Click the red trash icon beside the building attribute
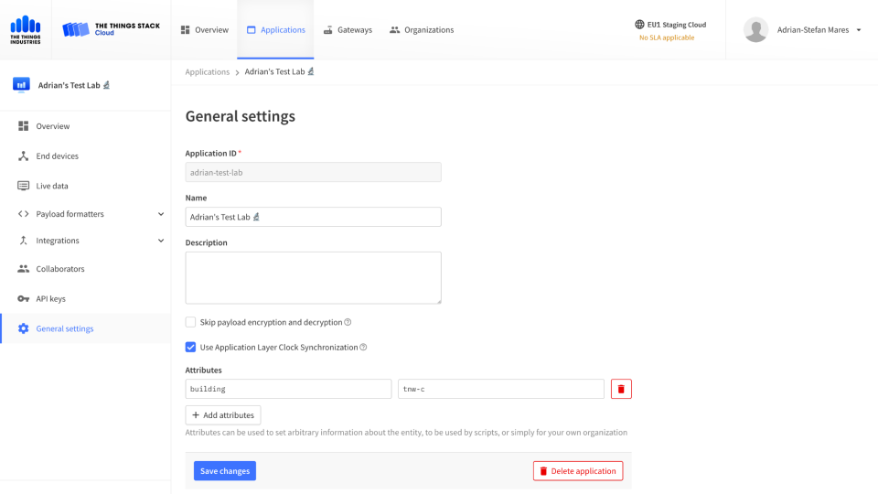This screenshot has width=878, height=494. pyautogui.click(x=621, y=389)
